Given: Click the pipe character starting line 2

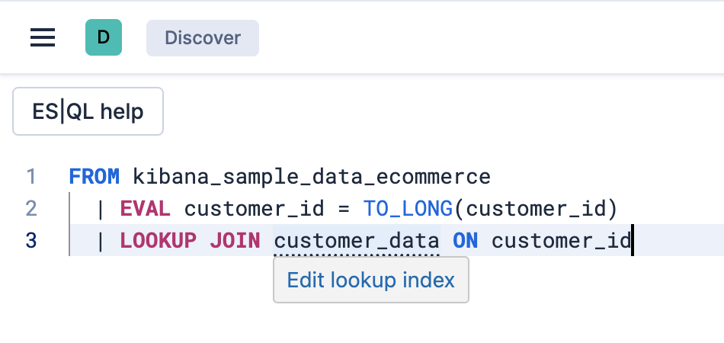Looking at the screenshot, I should 100,209.
